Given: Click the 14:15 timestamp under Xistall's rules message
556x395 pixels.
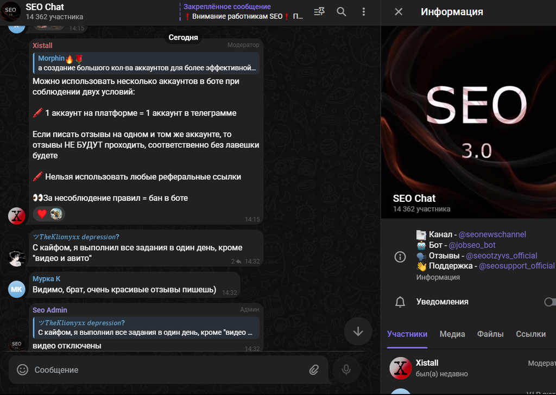Looking at the screenshot, I should (252, 219).
